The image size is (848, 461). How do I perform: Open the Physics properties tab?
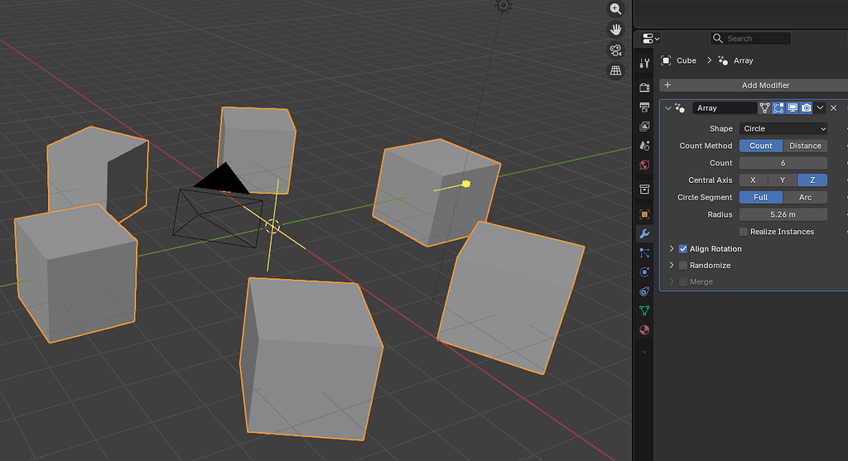pos(644,271)
